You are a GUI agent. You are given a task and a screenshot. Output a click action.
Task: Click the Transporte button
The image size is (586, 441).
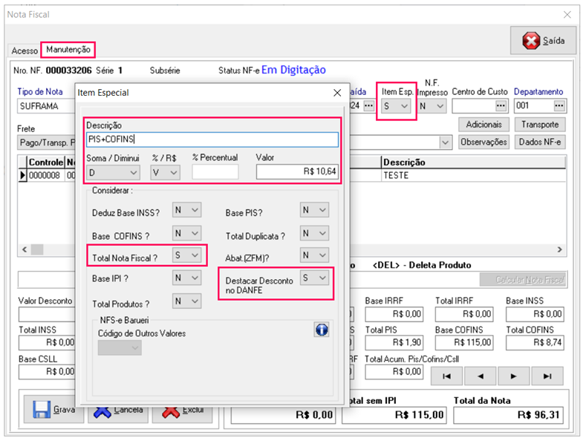pyautogui.click(x=540, y=125)
